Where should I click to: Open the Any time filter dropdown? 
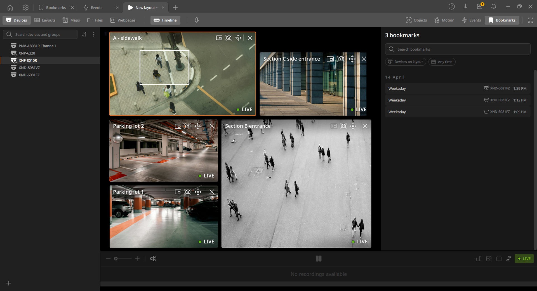tap(442, 62)
